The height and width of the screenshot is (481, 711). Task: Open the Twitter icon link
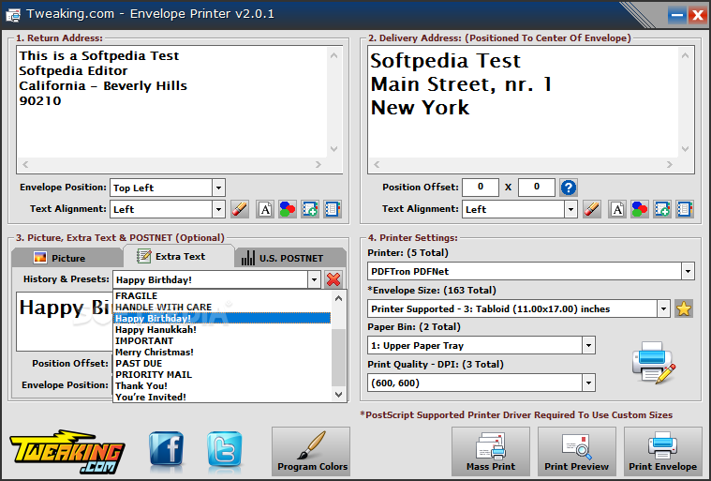click(x=225, y=449)
